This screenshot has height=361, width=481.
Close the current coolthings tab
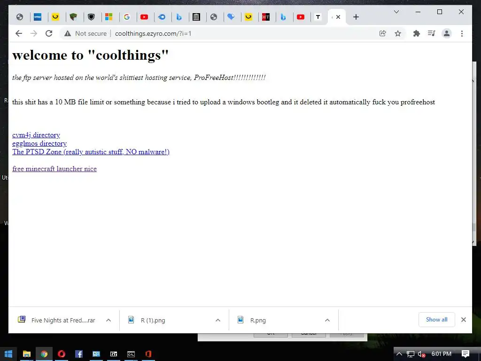coord(338,17)
